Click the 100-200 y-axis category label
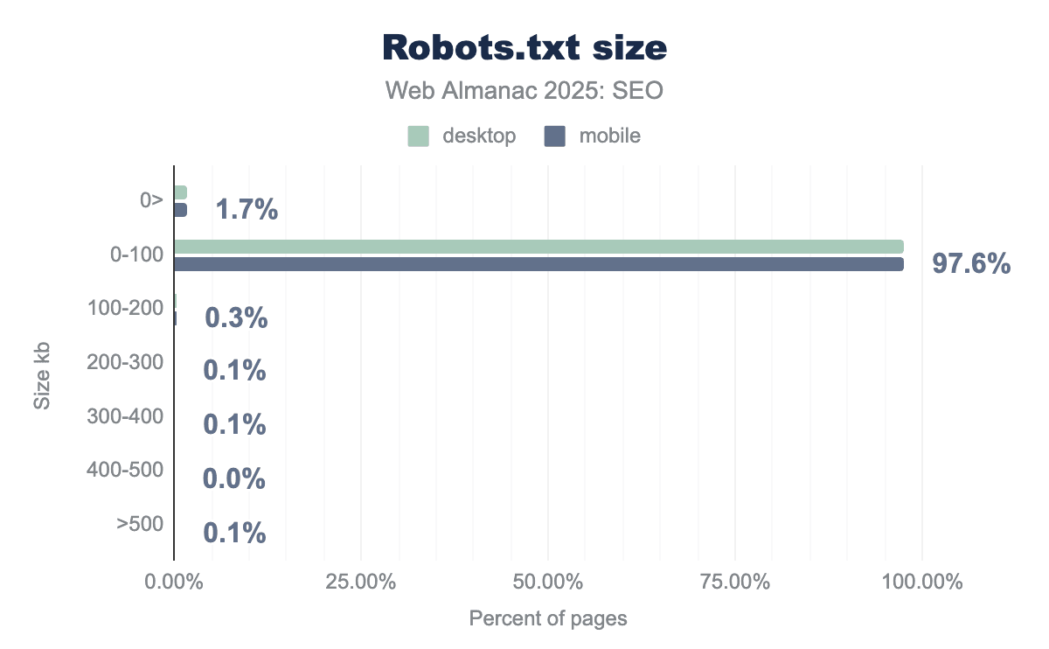Image resolution: width=1049 pixels, height=649 pixels. (125, 308)
